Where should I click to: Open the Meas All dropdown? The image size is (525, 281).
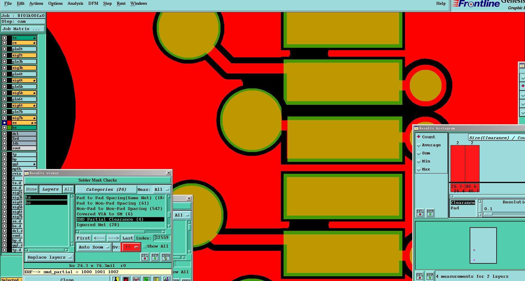[x=162, y=190]
